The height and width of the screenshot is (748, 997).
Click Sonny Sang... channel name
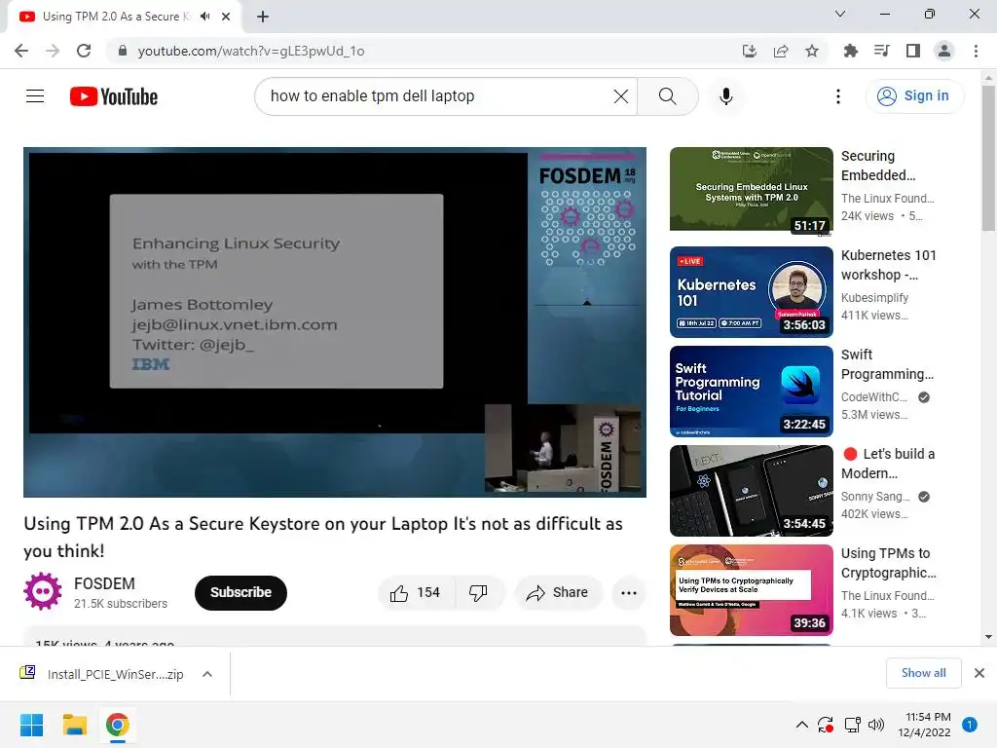click(875, 496)
